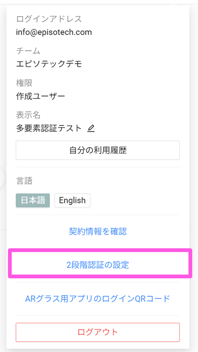
Task: Select 日本語 as the language
Action: 33,200
